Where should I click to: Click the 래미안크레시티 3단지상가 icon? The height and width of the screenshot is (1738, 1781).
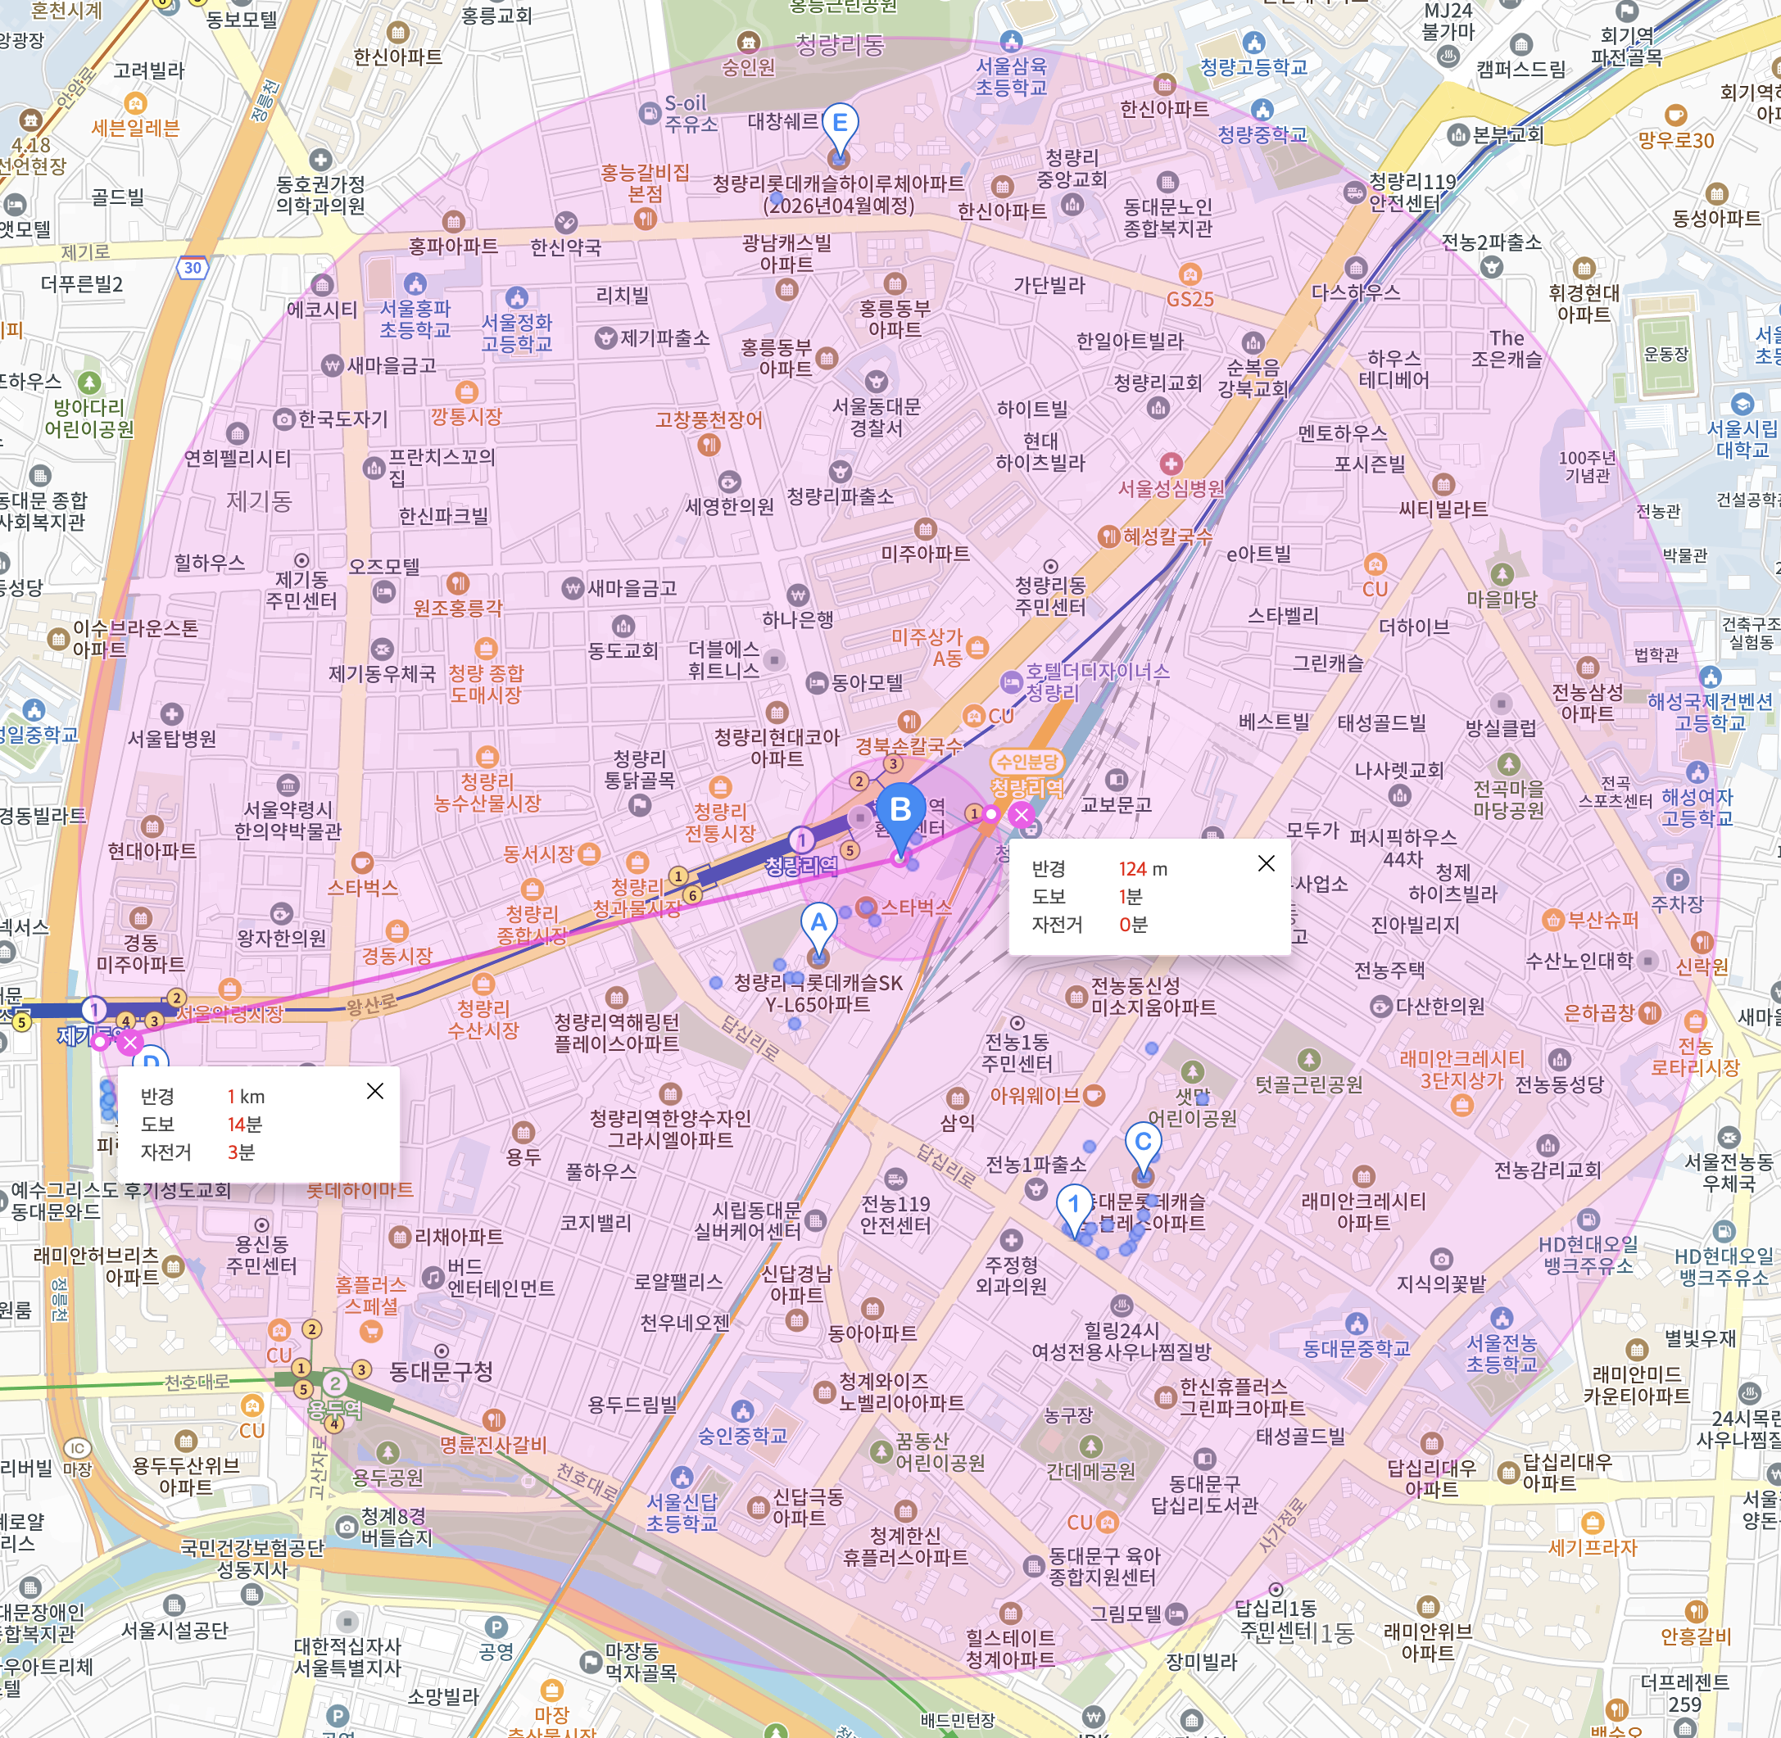1462,1106
